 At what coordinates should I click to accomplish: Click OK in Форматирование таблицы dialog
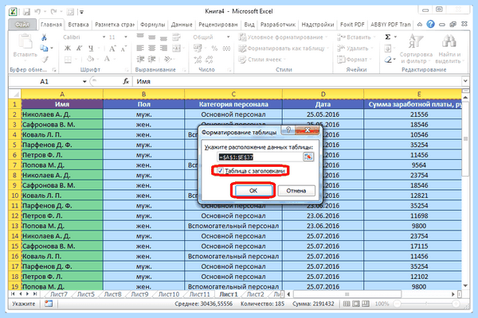point(253,191)
